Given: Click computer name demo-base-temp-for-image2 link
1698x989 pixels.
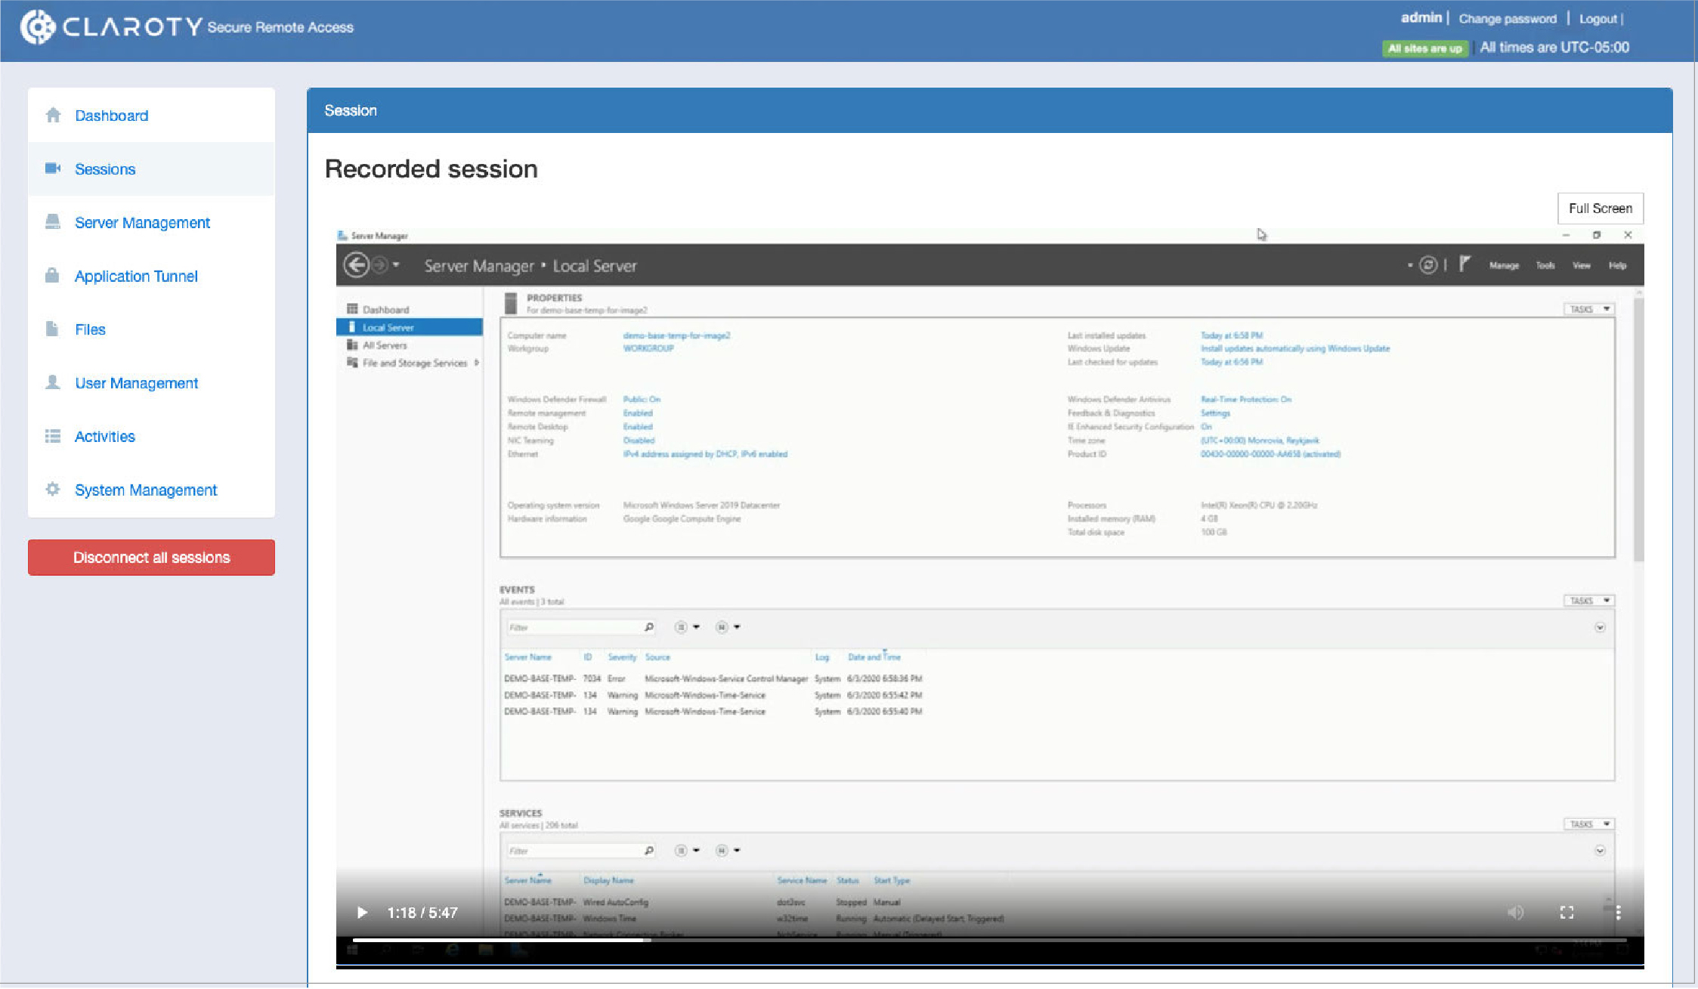Looking at the screenshot, I should pos(676,335).
